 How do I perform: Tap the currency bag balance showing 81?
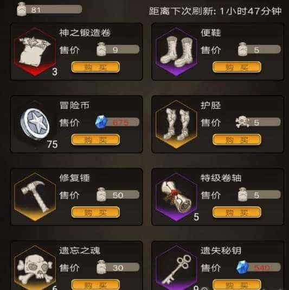click(x=49, y=9)
